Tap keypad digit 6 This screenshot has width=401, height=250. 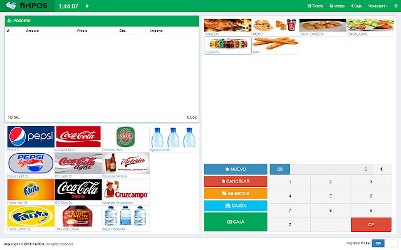tap(371, 196)
